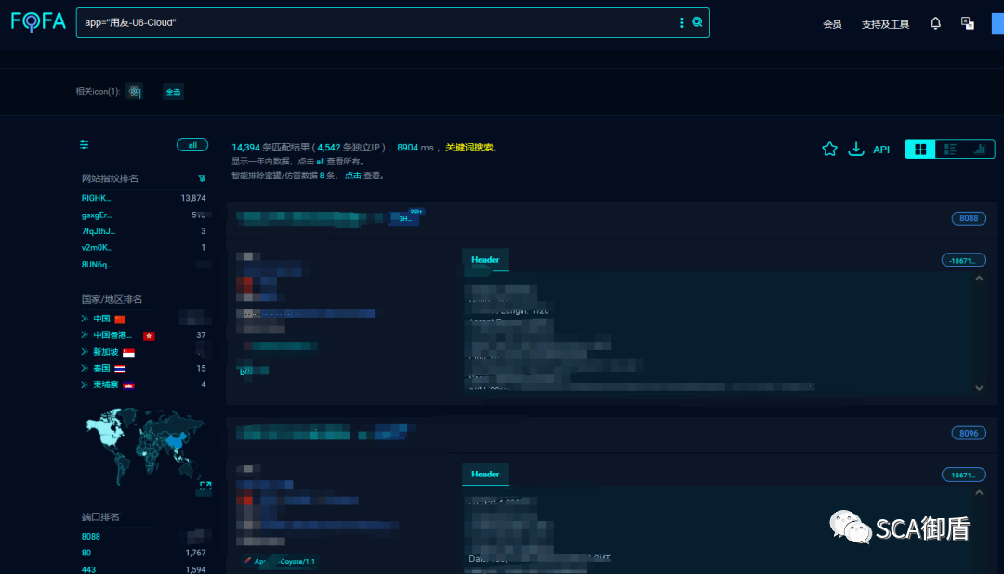Switch to statistics chart view

pyautogui.click(x=979, y=150)
